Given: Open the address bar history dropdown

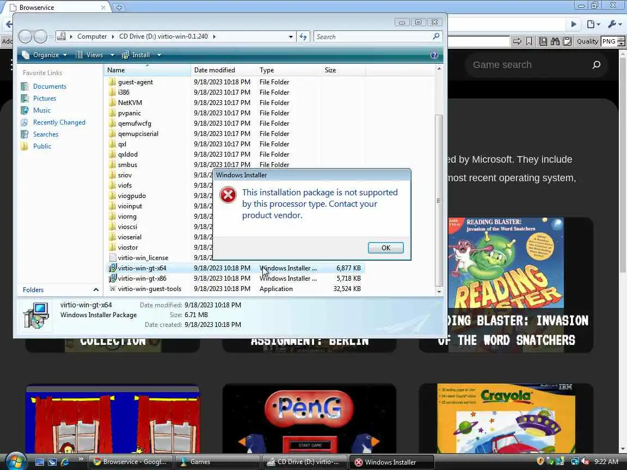Looking at the screenshot, I should click(291, 36).
